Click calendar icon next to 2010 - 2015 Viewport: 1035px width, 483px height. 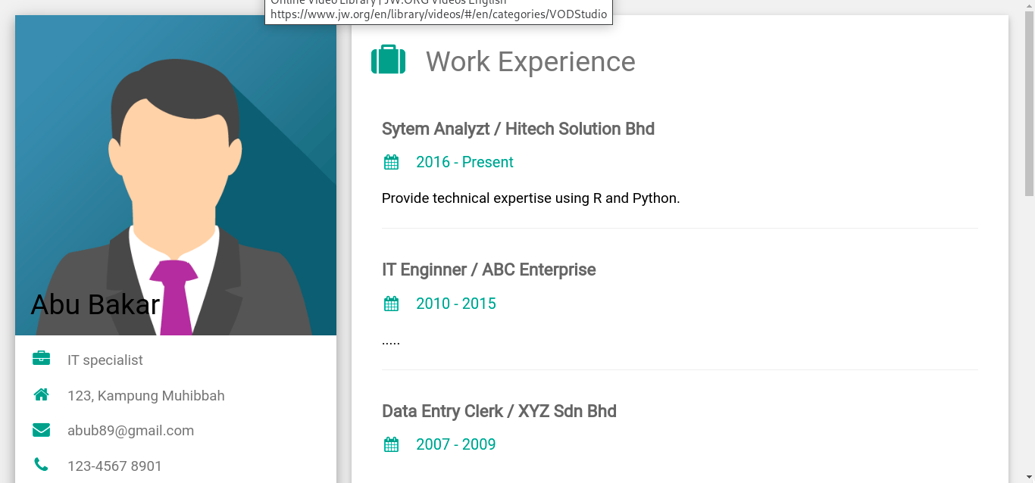pos(391,304)
